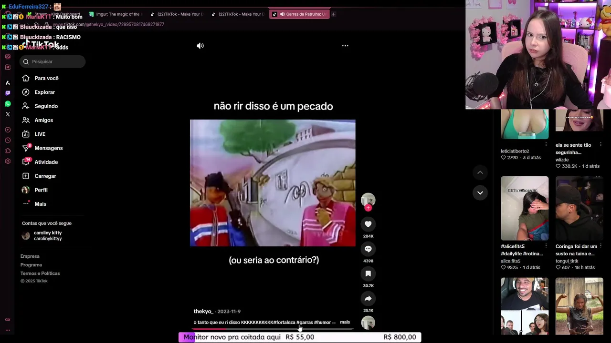The image size is (611, 343).
Task: Click the #fortaleza hashtag
Action: 284,323
